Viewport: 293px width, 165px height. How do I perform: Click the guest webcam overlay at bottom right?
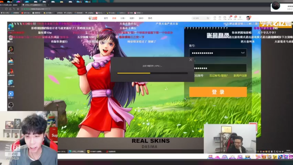[230, 139]
